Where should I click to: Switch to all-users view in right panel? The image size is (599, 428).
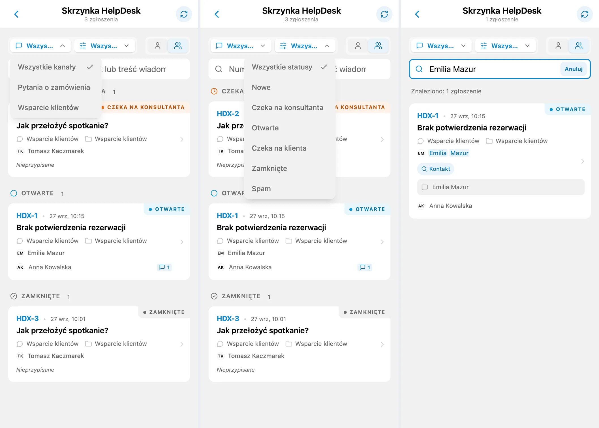coord(579,46)
